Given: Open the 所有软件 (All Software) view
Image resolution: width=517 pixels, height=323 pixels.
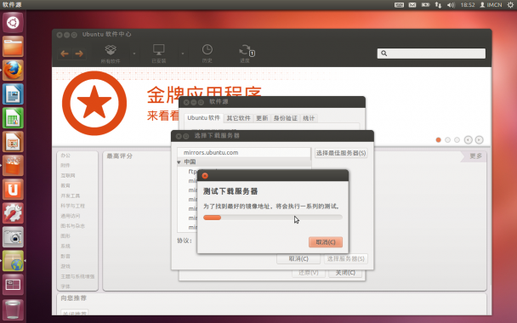Looking at the screenshot, I should coord(111,54).
